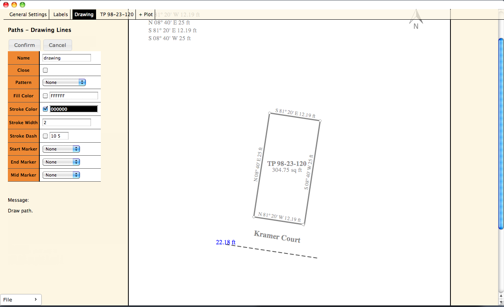Confirm the drawing path
Viewport: 504px width, 307px height.
(24, 45)
